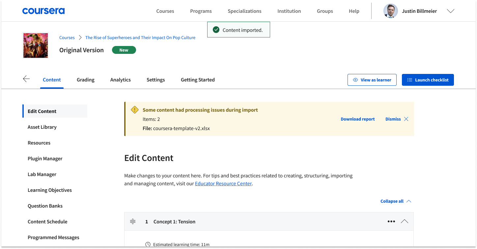This screenshot has width=477, height=249.
Task: Open Question Banks in sidebar
Action: 45,206
